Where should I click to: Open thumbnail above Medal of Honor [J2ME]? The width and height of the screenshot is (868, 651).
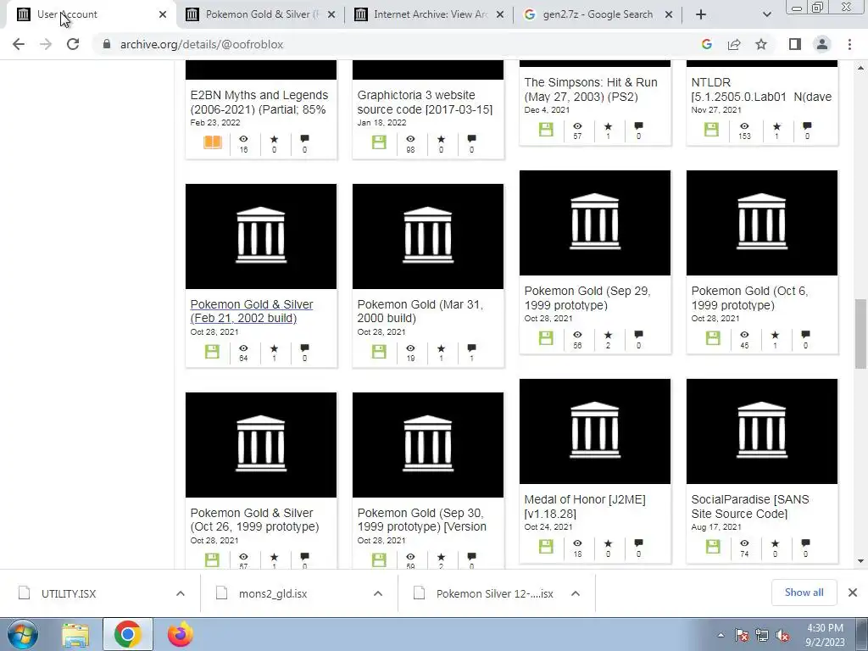595,431
